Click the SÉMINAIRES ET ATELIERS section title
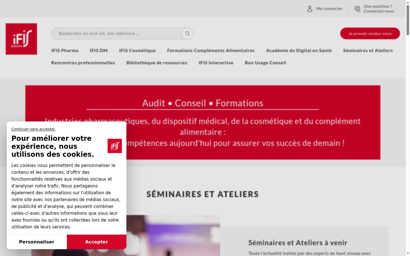 pos(202,194)
